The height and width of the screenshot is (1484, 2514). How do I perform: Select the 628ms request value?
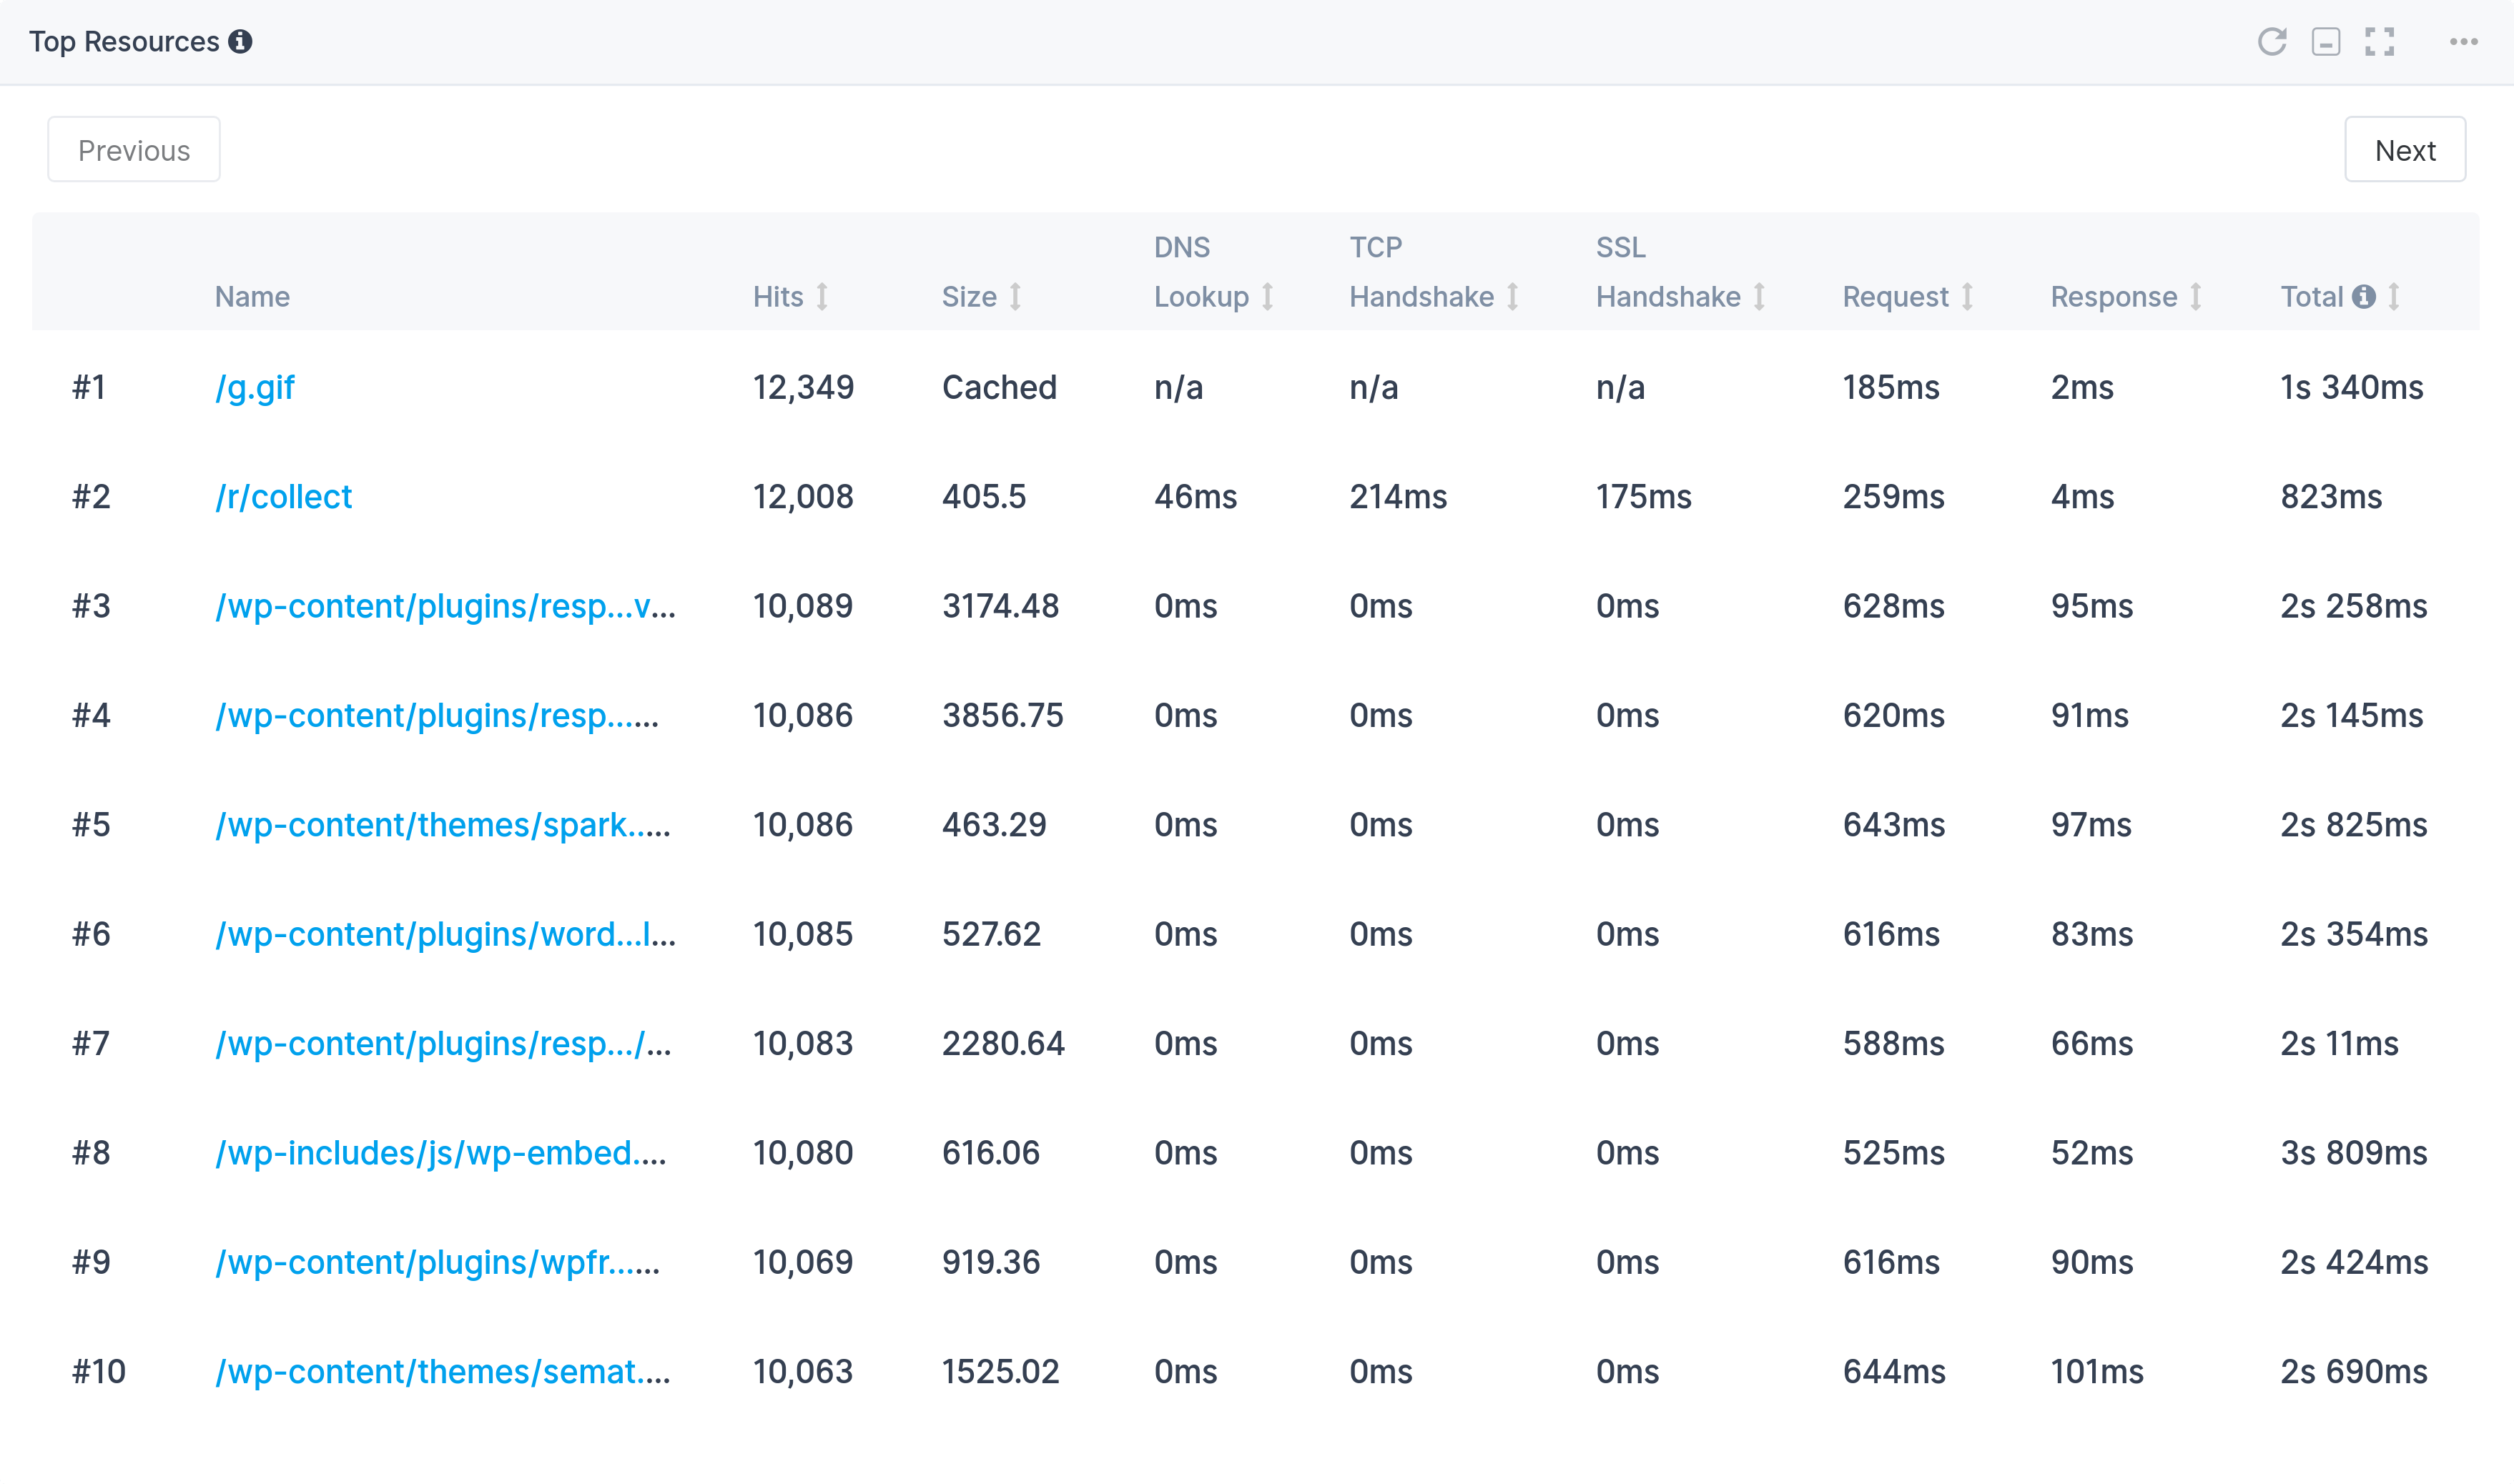[1894, 606]
